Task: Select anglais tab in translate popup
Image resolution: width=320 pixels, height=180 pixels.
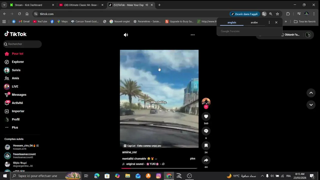Action: click(232, 22)
